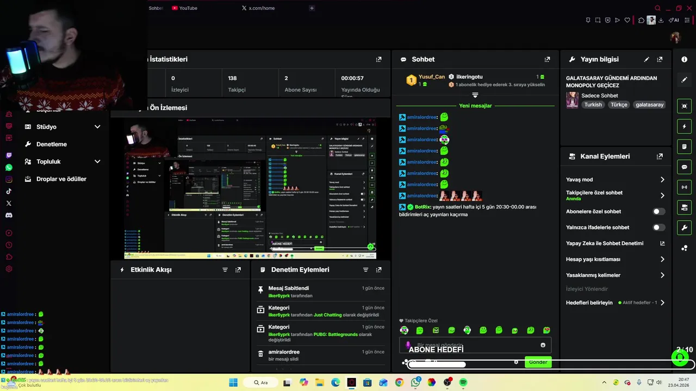Show hidden system tray icons

604,382
